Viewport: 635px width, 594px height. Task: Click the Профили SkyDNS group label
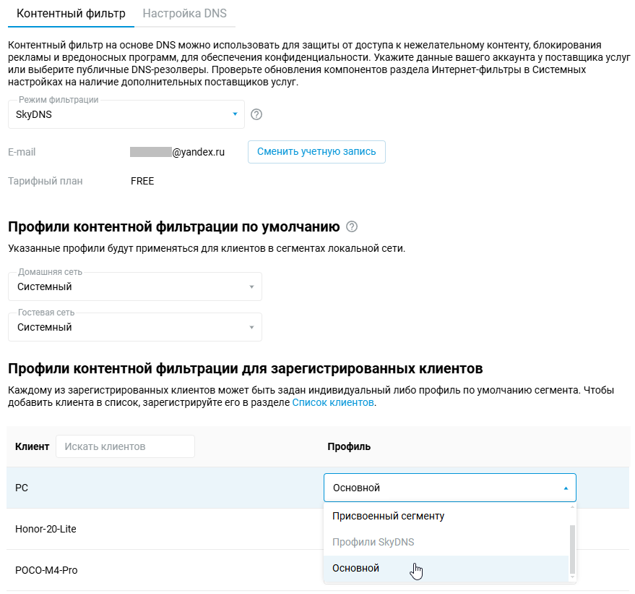[373, 543]
